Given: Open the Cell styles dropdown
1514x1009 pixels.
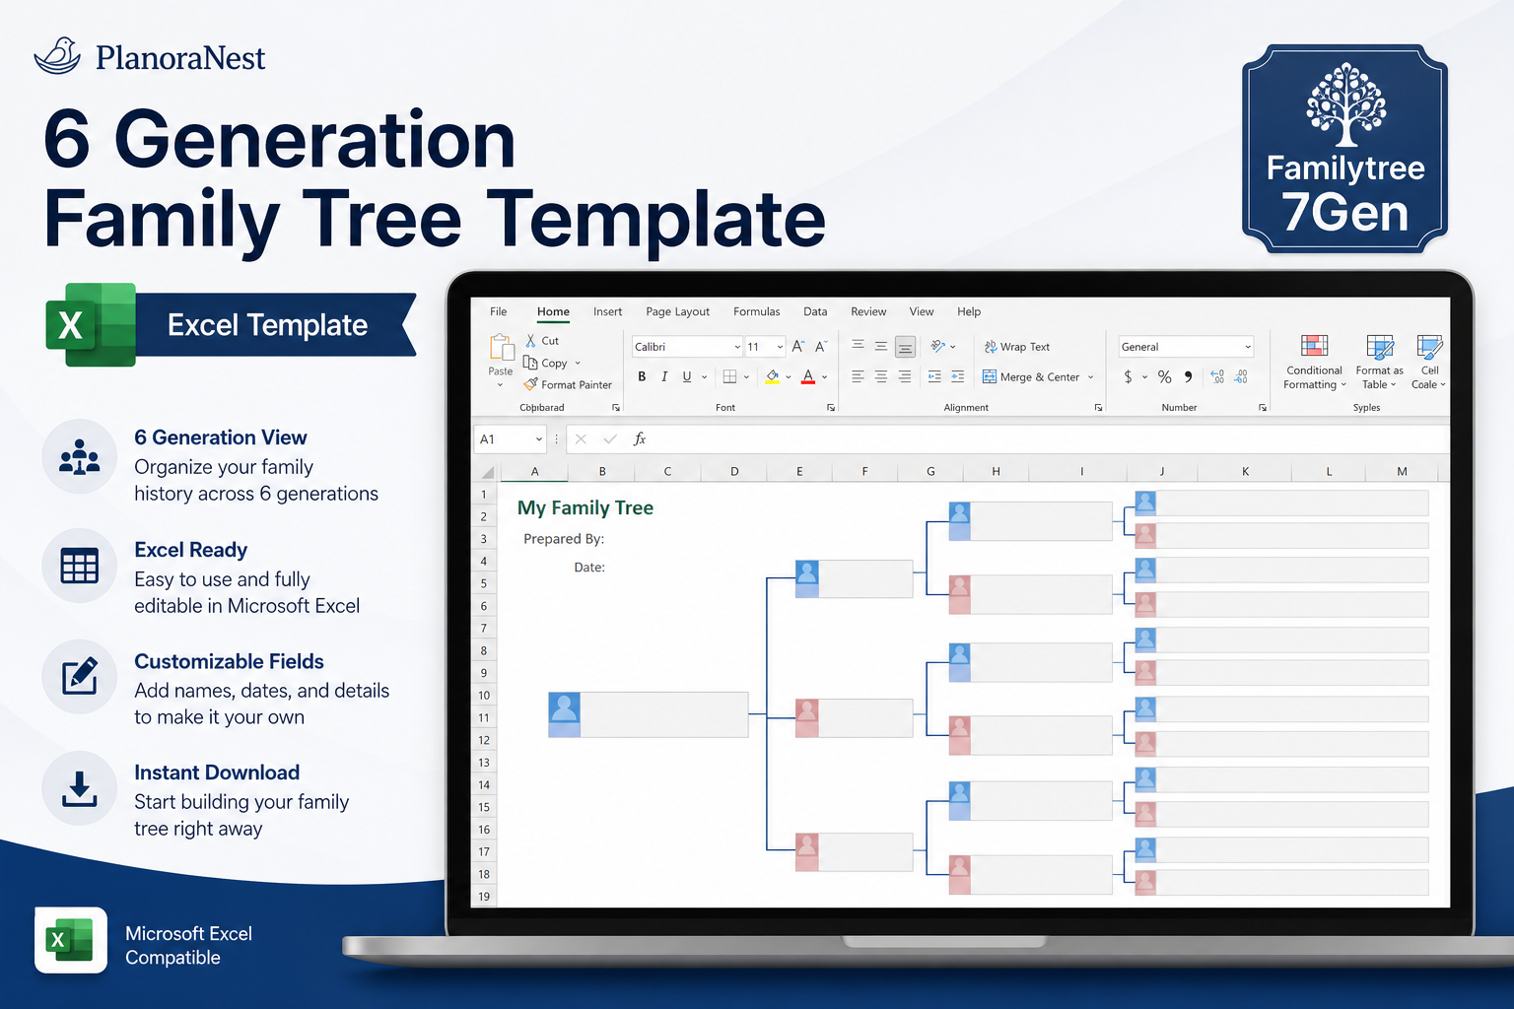Looking at the screenshot, I should (x=1428, y=362).
